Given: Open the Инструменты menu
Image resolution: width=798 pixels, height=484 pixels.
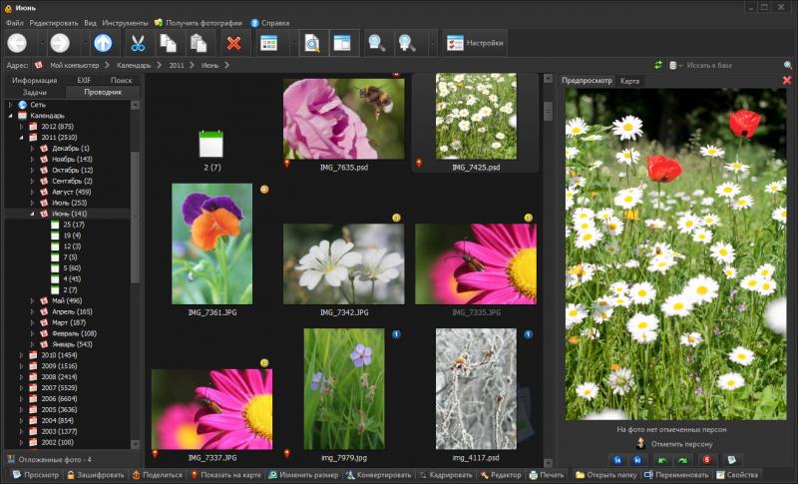Looking at the screenshot, I should coord(126,23).
